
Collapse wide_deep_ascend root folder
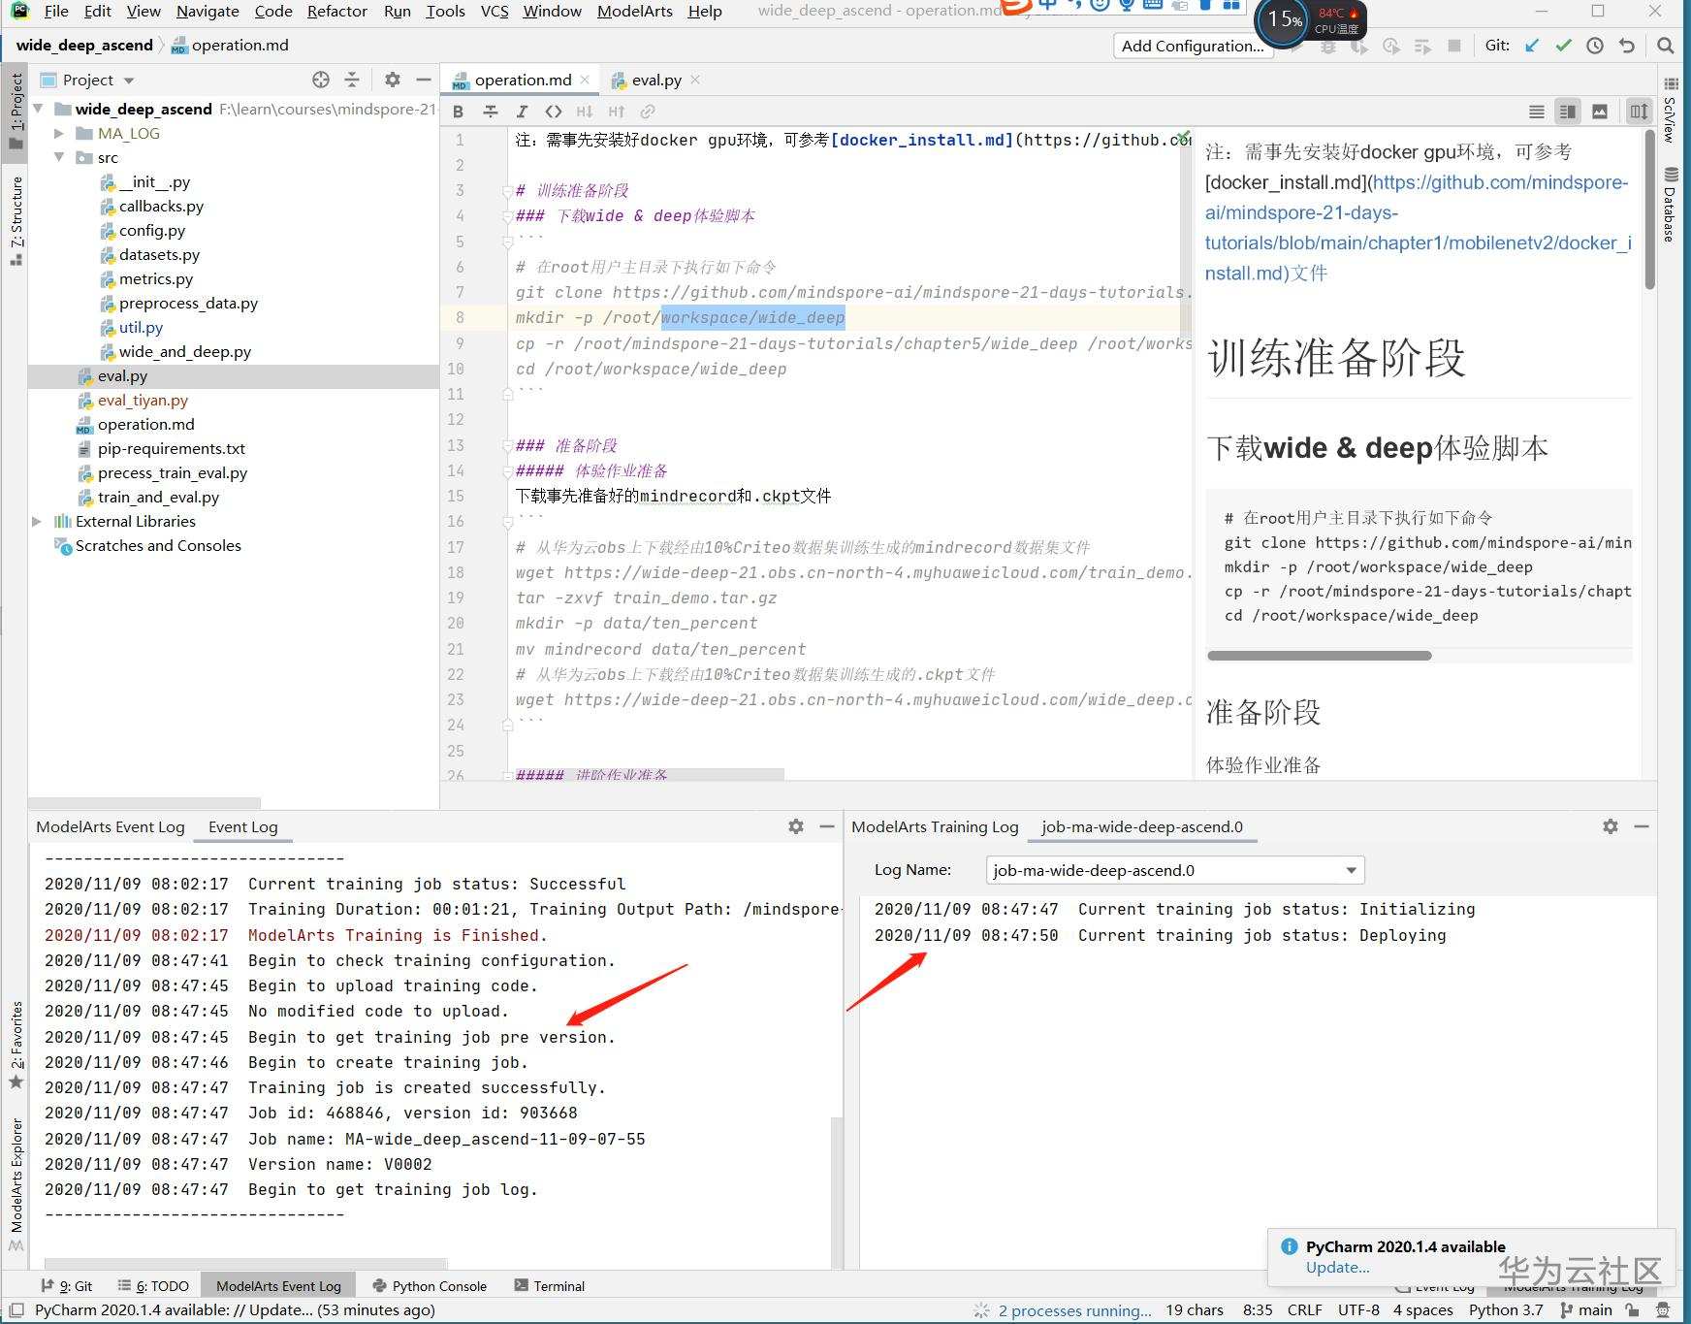39,109
